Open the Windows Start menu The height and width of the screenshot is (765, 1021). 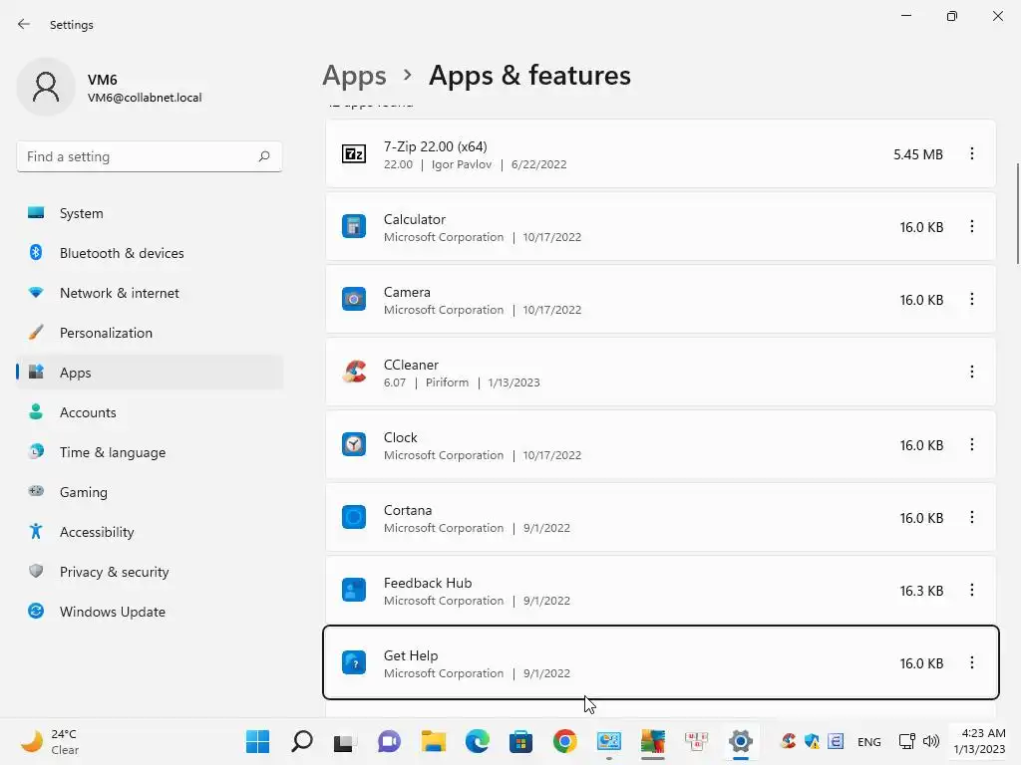click(x=258, y=741)
